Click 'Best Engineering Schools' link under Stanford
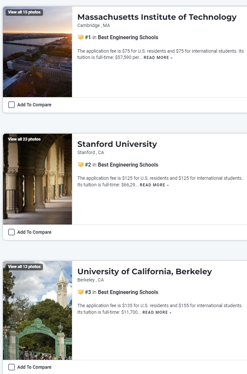Screen dimensions: 247x374 click(x=128, y=165)
